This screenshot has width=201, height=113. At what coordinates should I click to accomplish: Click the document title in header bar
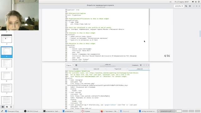pos(100,5)
